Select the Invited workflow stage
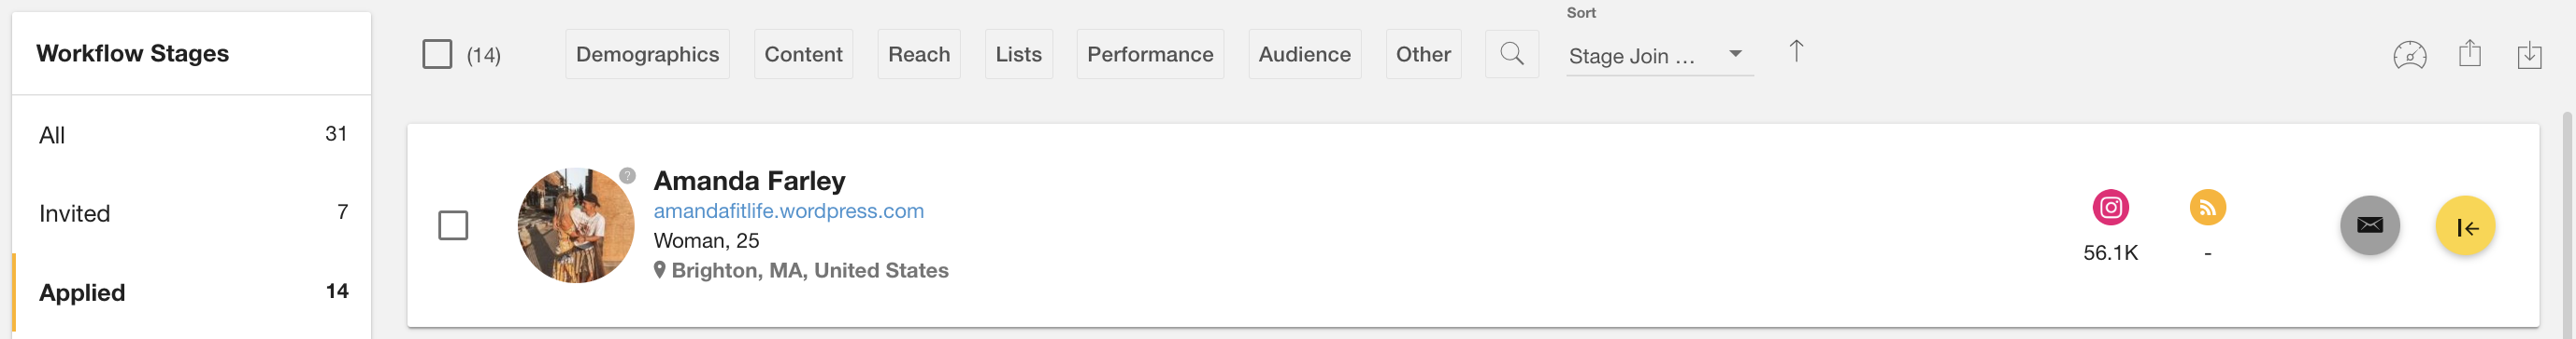The width and height of the screenshot is (2576, 339). tap(192, 213)
